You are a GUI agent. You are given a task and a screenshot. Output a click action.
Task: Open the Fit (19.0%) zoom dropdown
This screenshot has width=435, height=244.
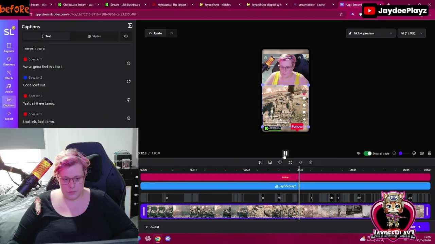tap(411, 33)
